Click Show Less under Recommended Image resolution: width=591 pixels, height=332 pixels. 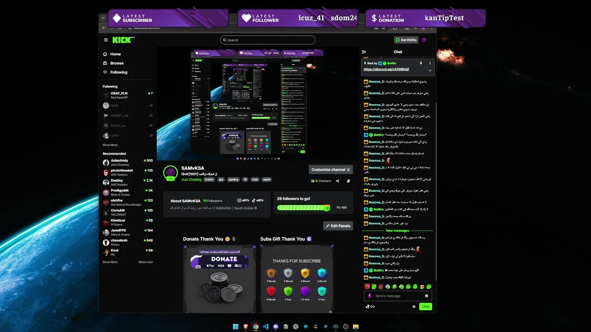click(x=145, y=262)
